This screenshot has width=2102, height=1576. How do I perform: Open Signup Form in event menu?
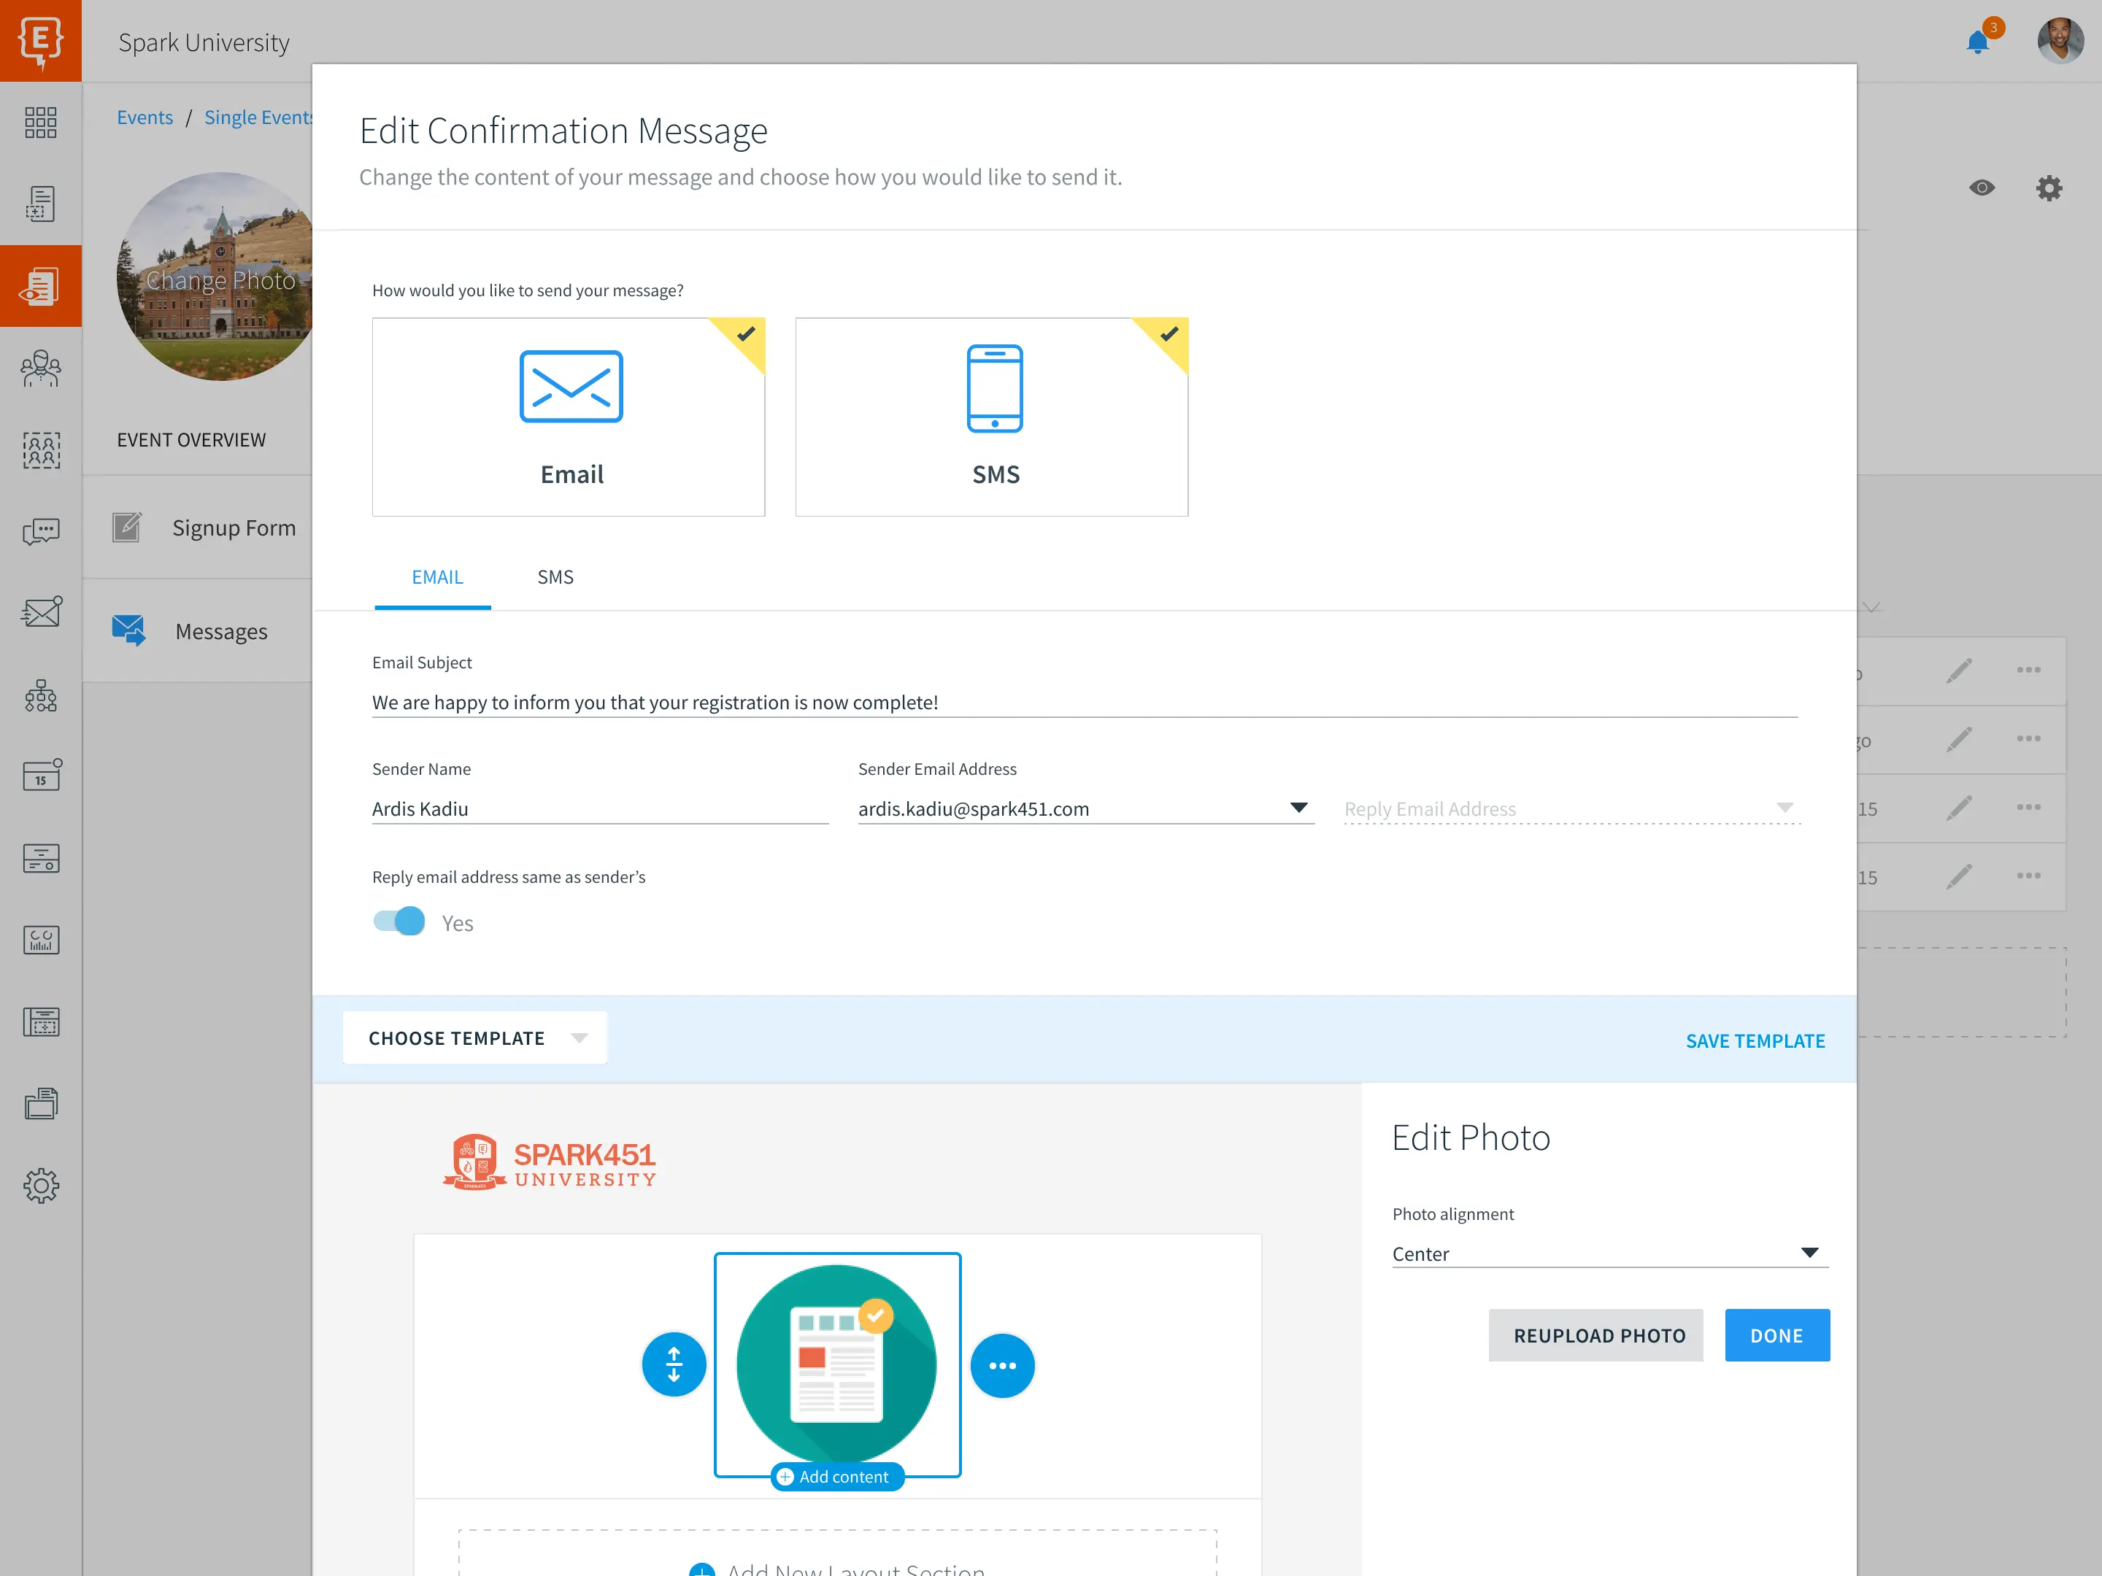pos(234,528)
